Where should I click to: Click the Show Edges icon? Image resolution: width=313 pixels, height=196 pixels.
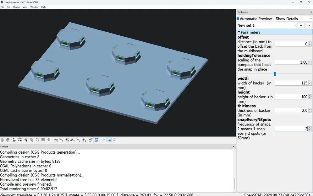[x=115, y=140]
